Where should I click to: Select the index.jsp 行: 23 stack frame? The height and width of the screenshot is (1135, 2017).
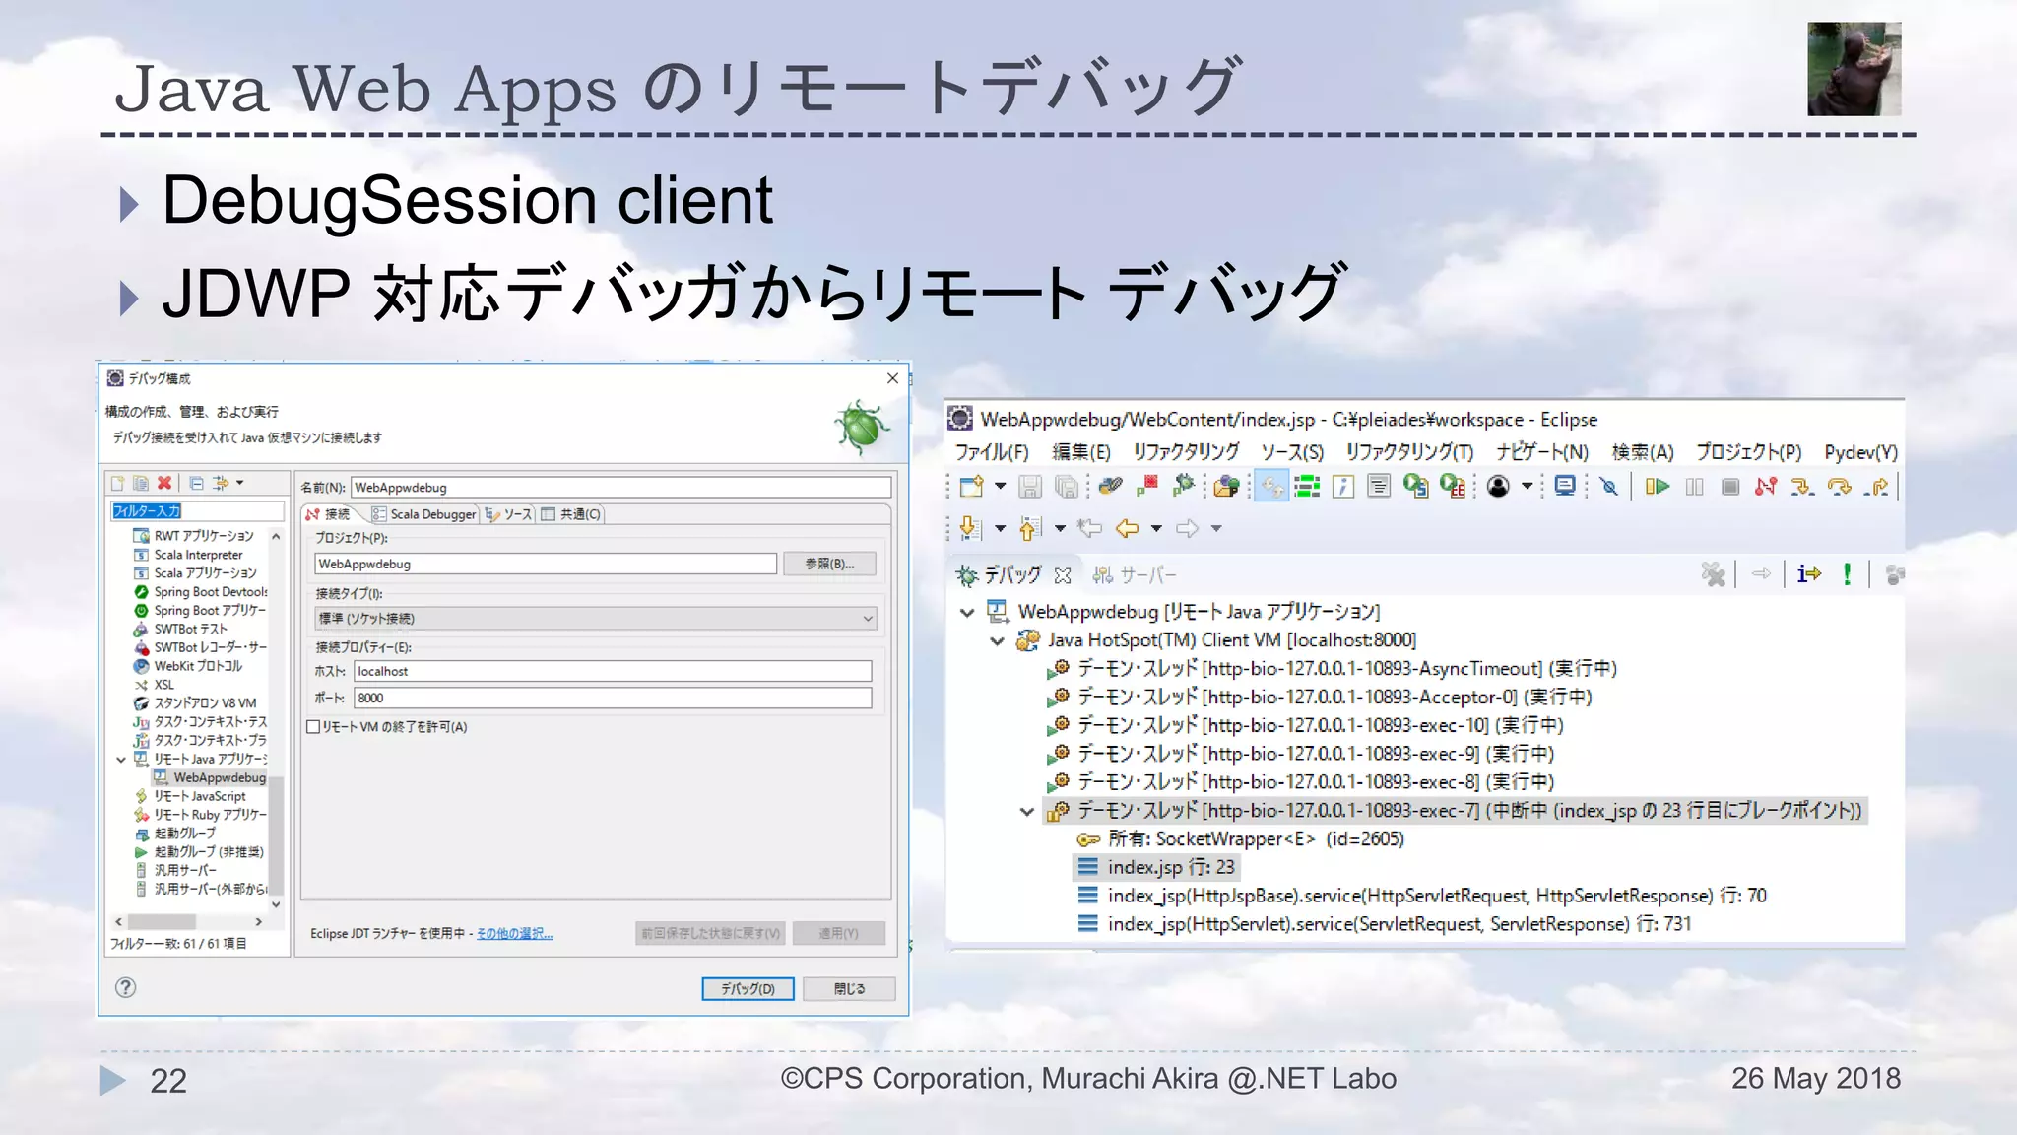click(1157, 867)
